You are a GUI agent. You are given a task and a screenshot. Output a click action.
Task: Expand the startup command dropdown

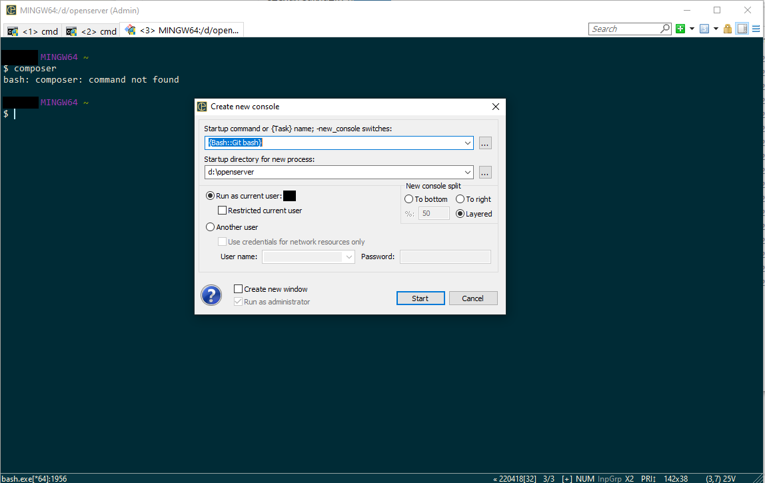click(467, 143)
